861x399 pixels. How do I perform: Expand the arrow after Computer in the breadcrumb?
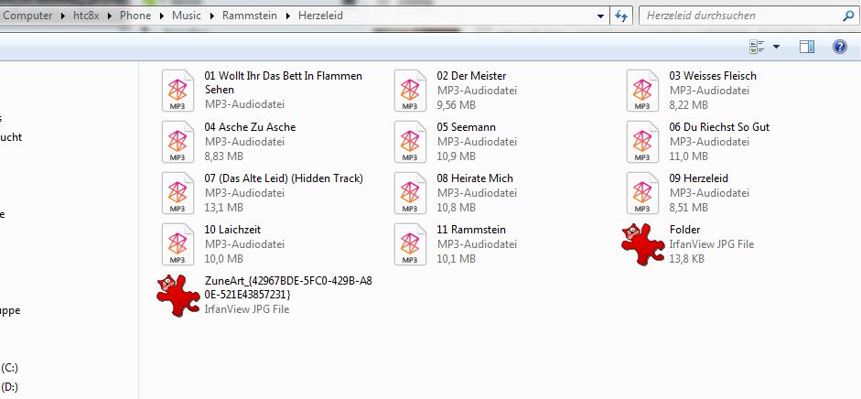(x=63, y=16)
